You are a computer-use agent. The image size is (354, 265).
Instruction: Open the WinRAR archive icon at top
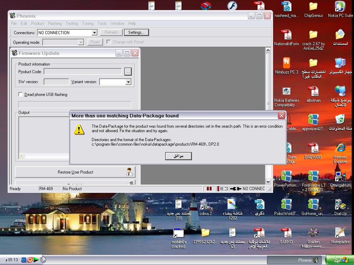206,6
